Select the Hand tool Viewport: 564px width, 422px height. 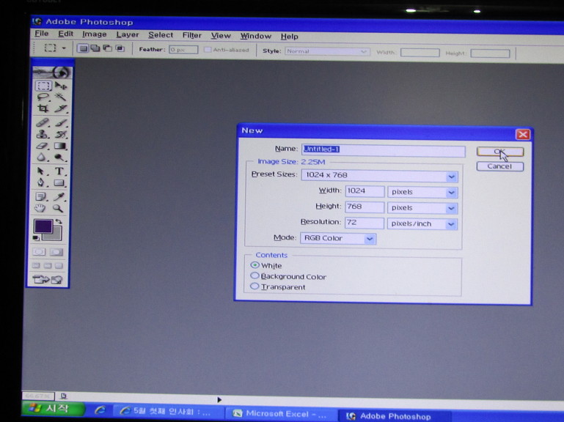click(40, 208)
